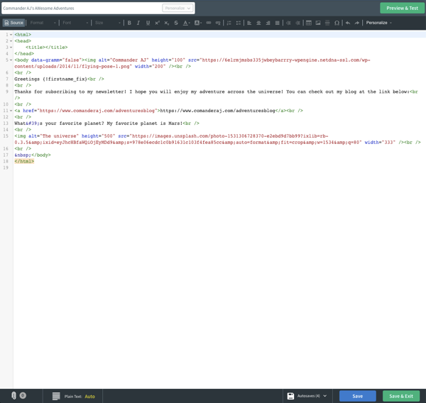This screenshot has width=426, height=403.
Task: Click Save & Exit button
Action: click(x=401, y=396)
